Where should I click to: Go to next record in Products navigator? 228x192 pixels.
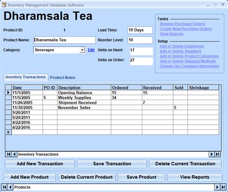[x=217, y=187]
